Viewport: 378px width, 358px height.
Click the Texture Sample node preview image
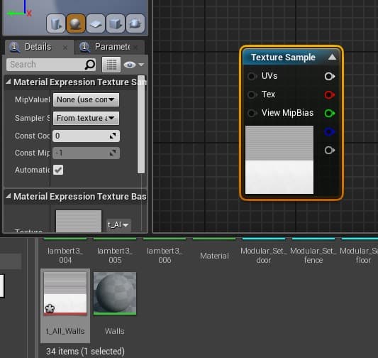tap(279, 160)
